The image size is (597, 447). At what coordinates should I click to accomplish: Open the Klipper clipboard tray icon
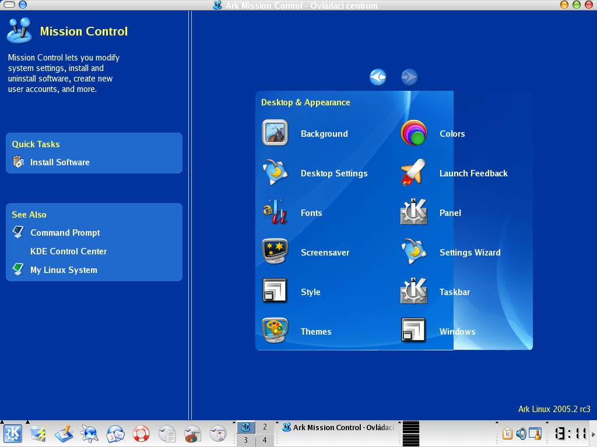507,434
